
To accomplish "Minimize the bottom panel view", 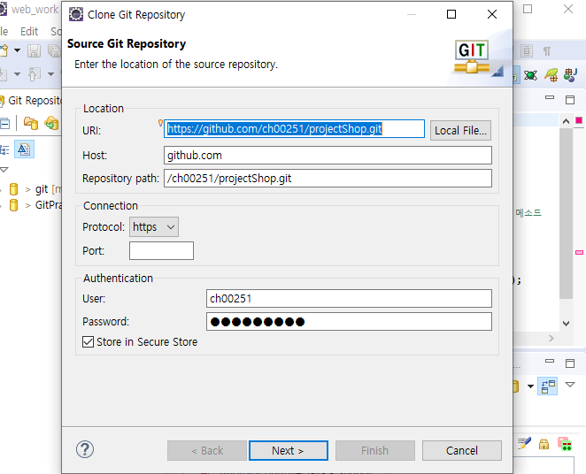I will click(x=550, y=361).
